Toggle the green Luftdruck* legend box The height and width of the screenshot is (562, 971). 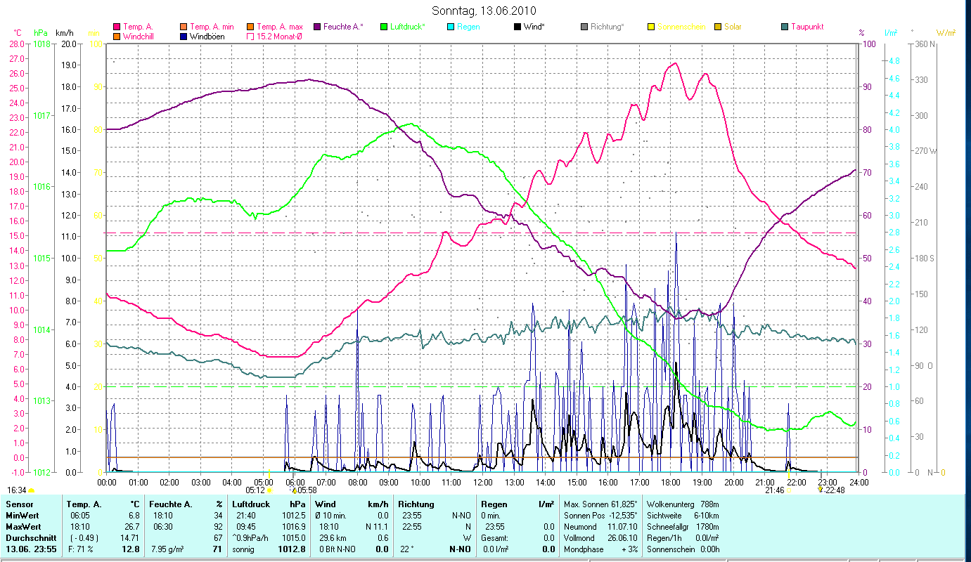[383, 27]
